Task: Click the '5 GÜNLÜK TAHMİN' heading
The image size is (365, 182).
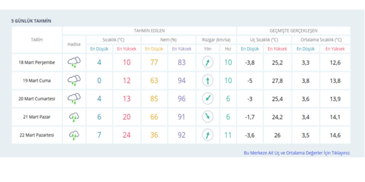Action: pos(31,21)
